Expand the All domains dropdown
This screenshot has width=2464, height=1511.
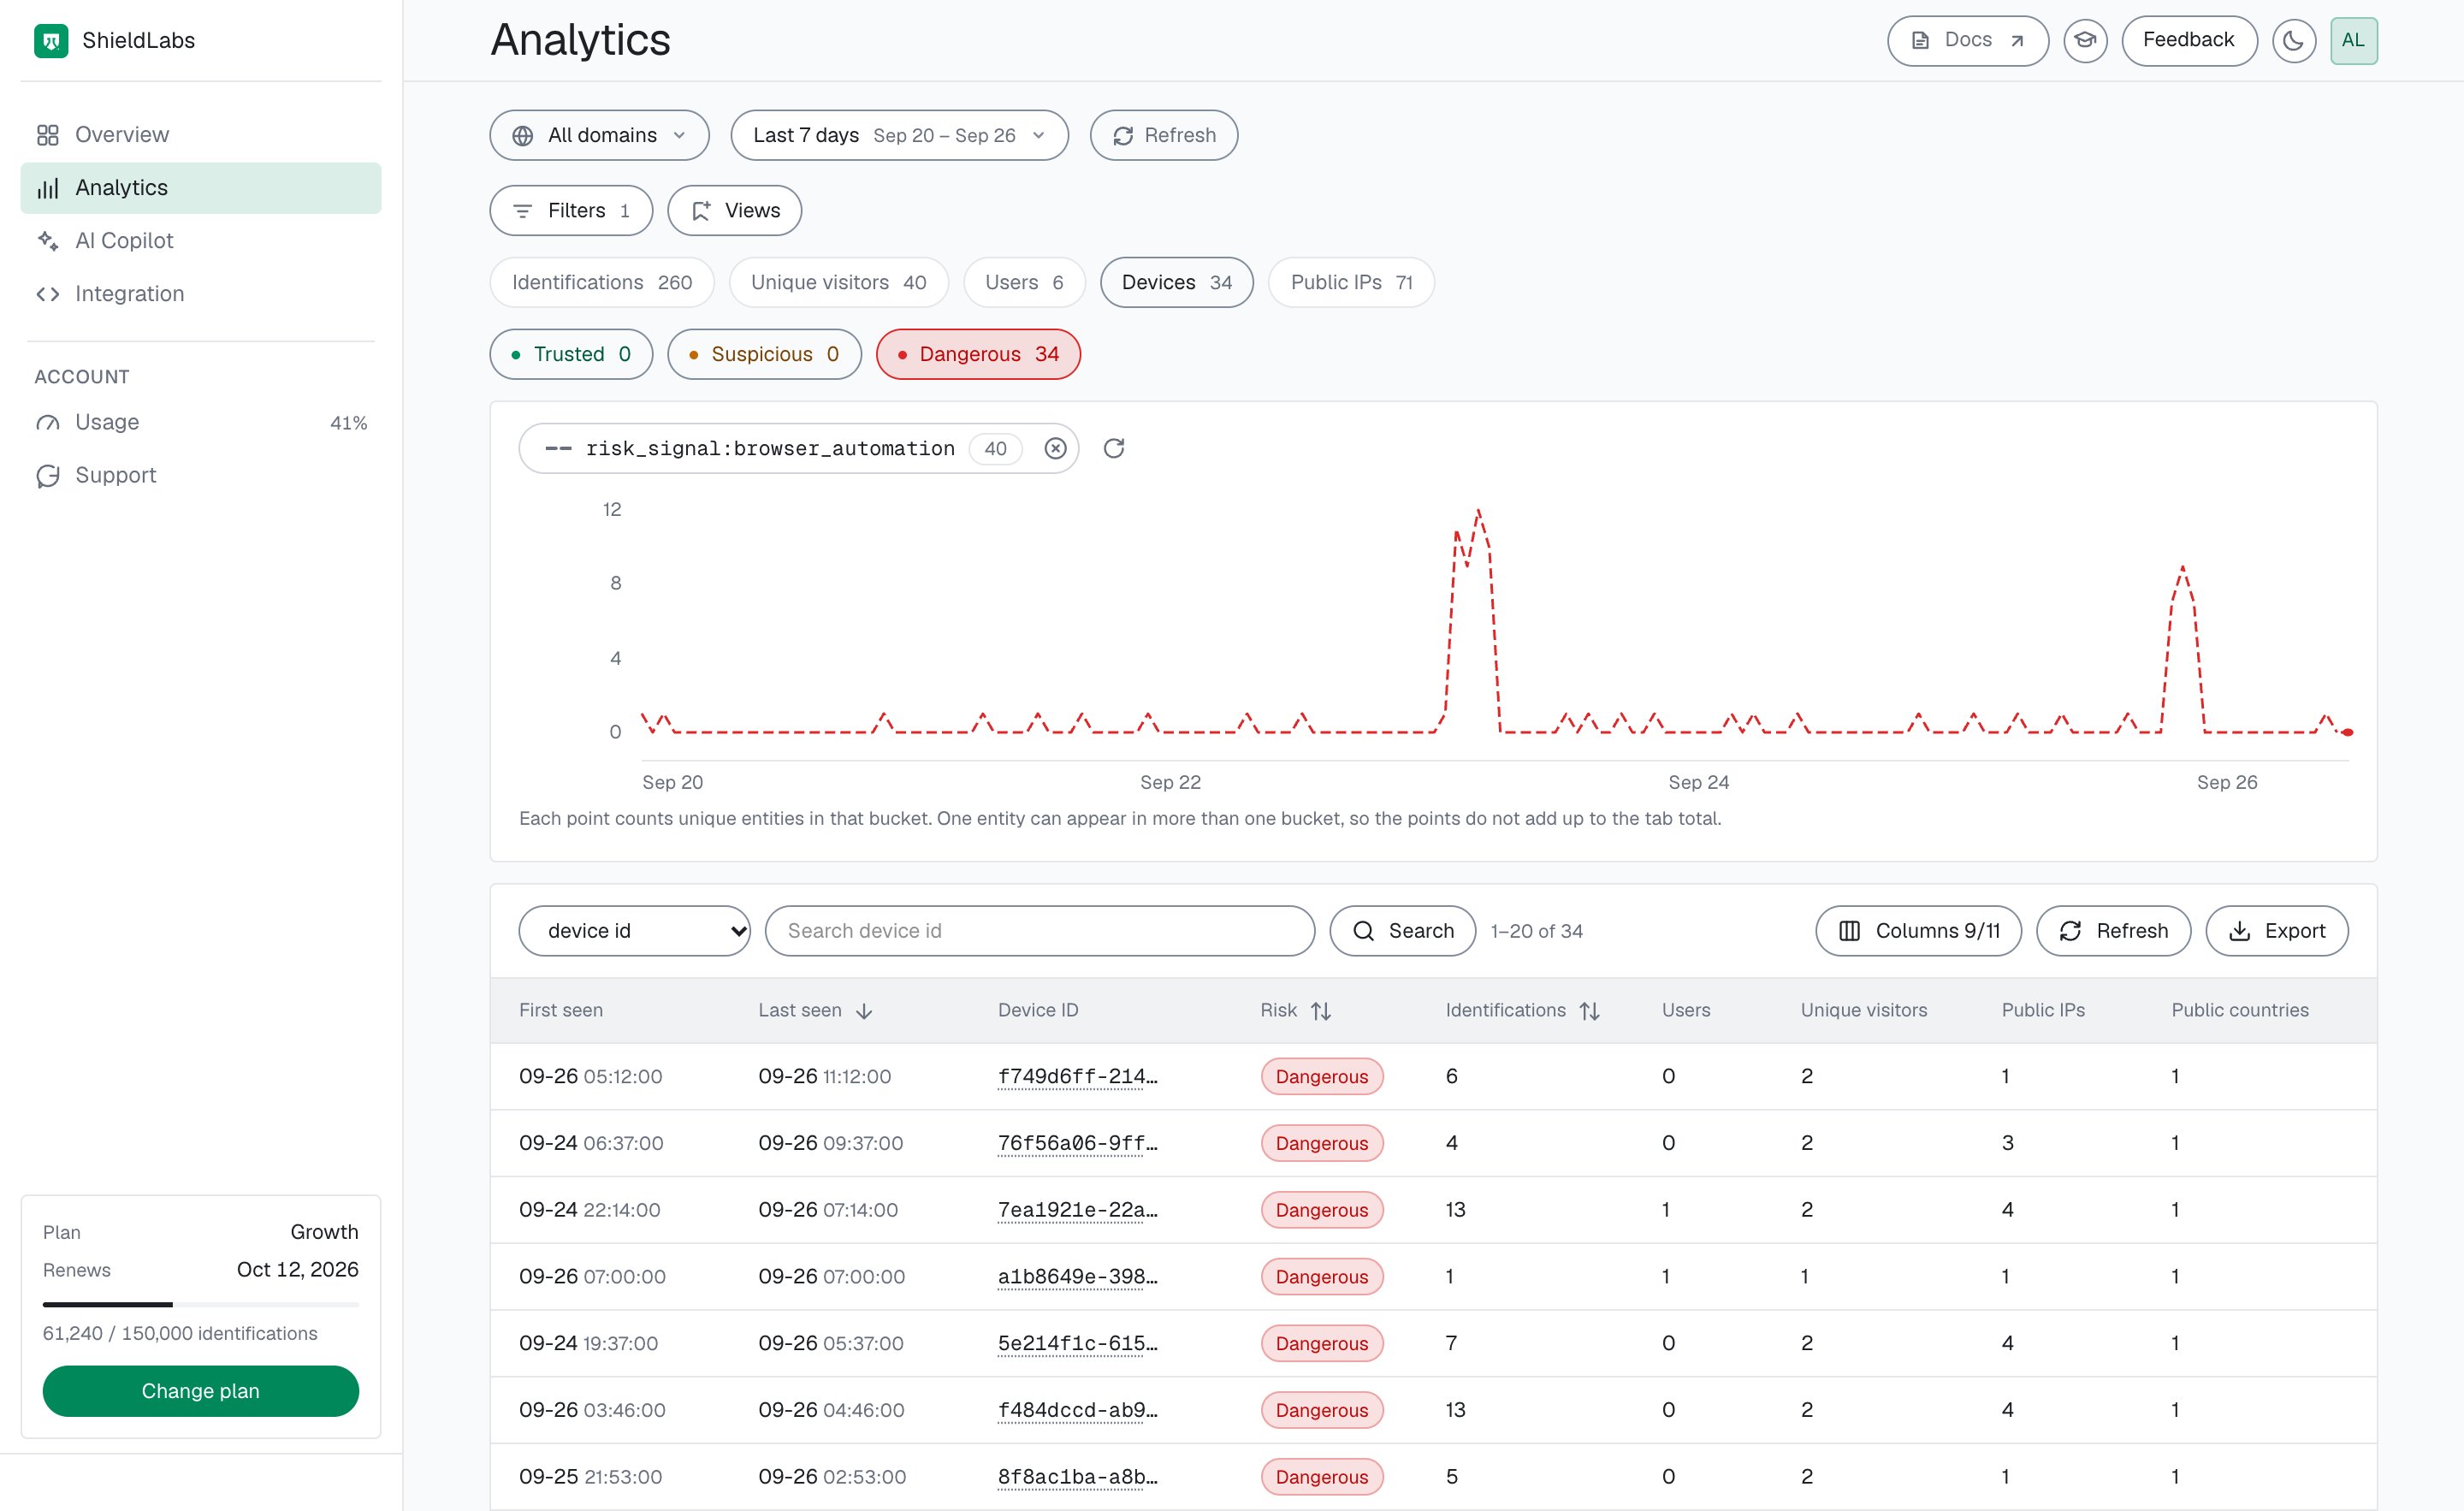[x=599, y=135]
